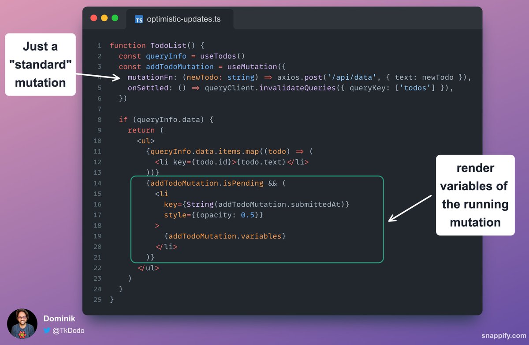This screenshot has height=345, width=529.
Task: Click the author name Dominik
Action: click(59, 318)
